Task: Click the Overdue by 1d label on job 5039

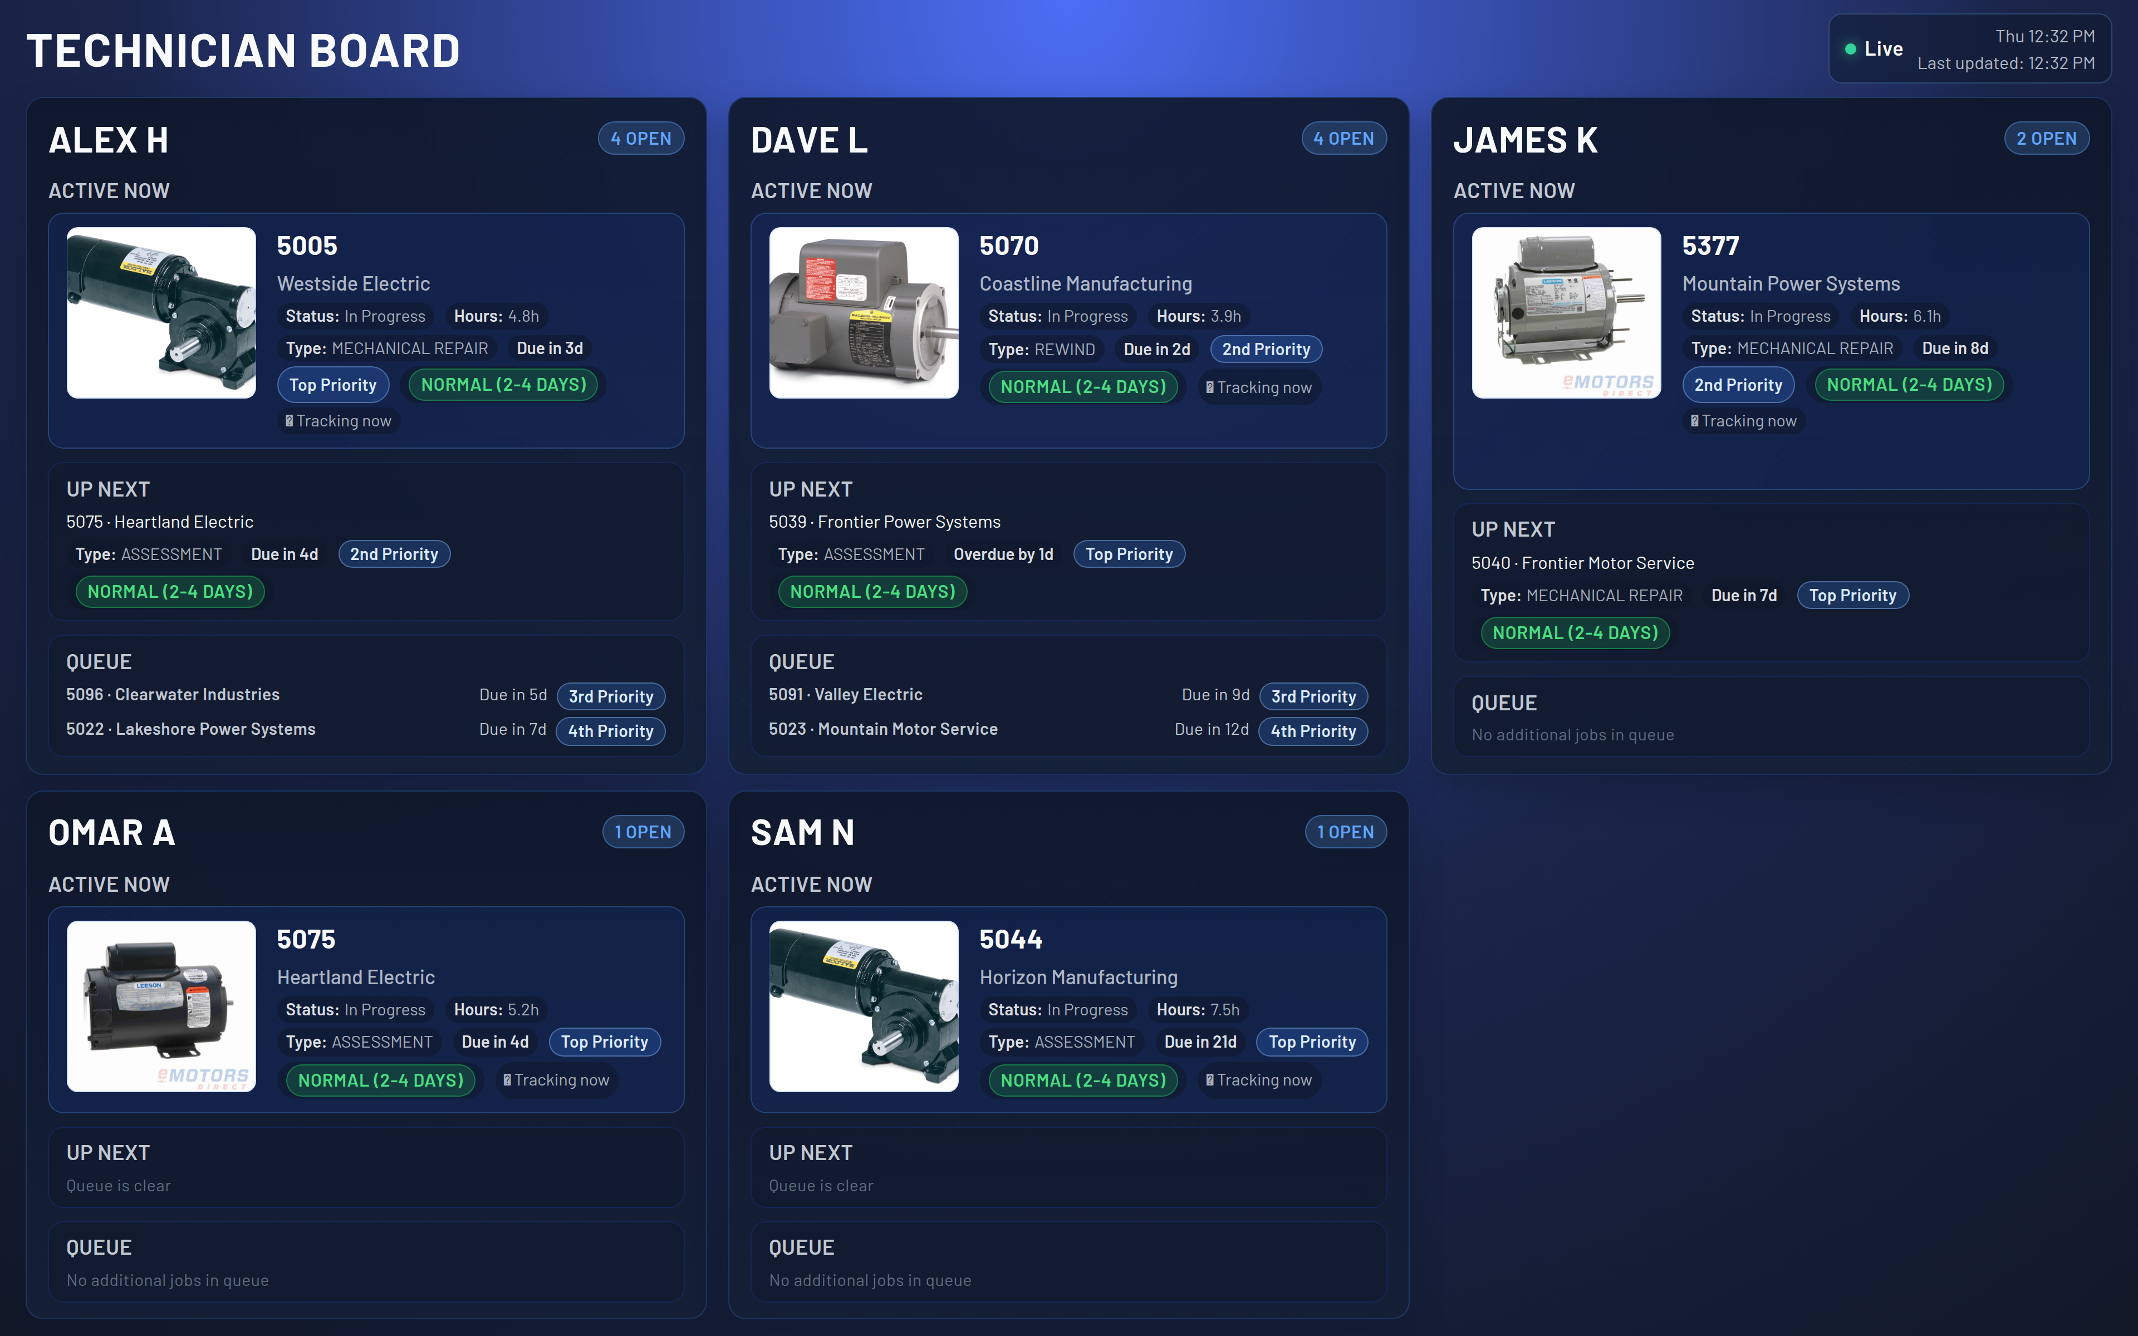Action: pos(1003,554)
